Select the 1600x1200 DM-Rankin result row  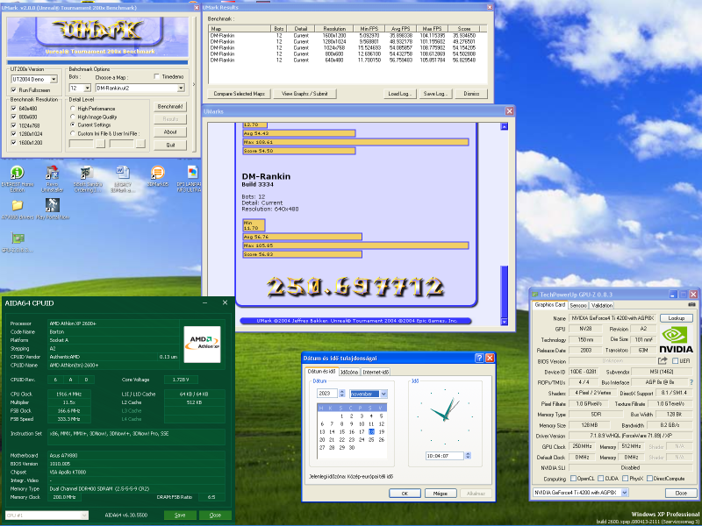click(x=347, y=35)
